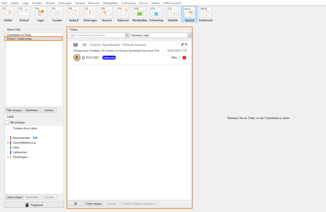Viewport: 326px width, 212px height.
Task: Expand the Rückfragen label tree node
Action: pos(8,157)
